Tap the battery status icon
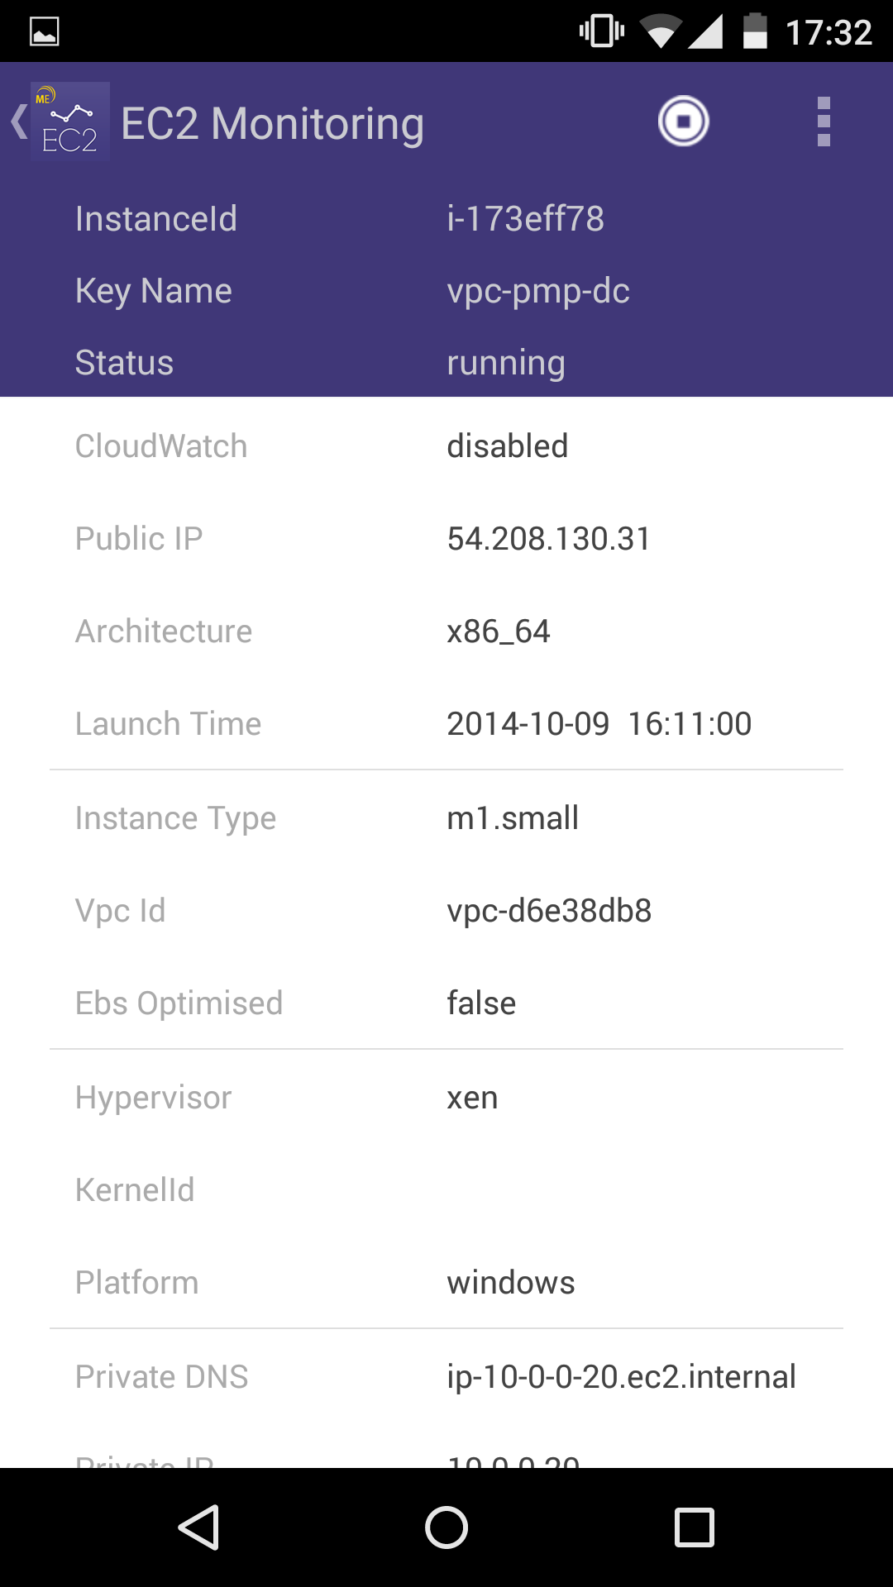 (x=755, y=31)
